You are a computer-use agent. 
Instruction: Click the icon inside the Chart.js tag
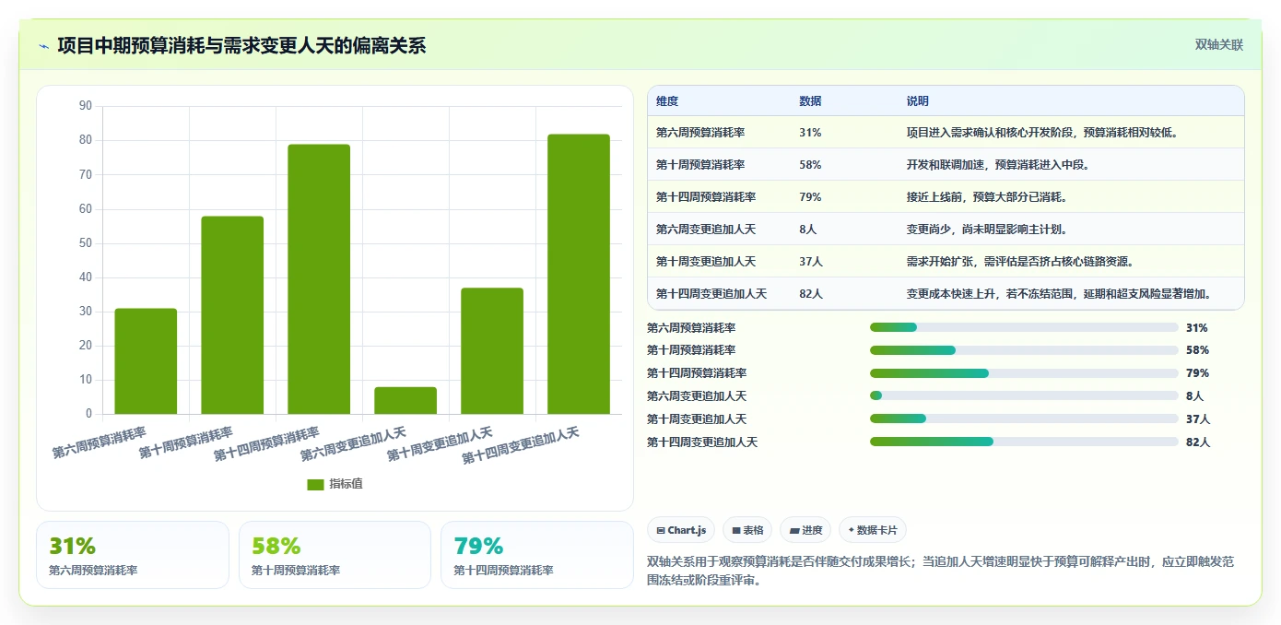[661, 530]
